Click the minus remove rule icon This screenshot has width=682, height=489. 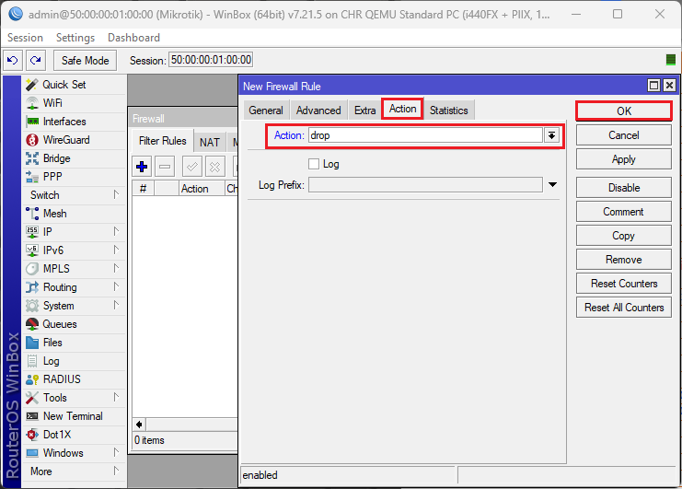[x=165, y=167]
